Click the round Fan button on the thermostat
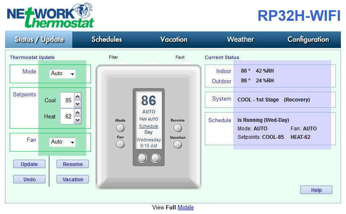 (x=120, y=144)
